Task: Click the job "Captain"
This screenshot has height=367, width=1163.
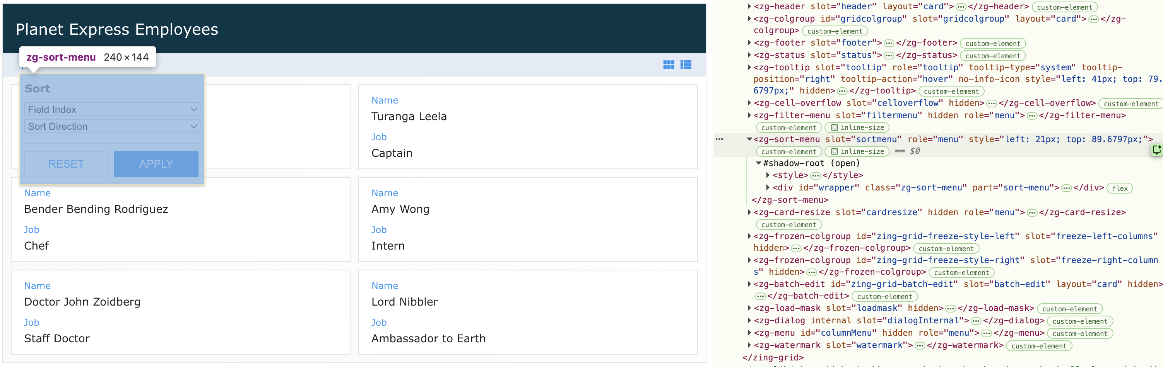Action: 392,153
